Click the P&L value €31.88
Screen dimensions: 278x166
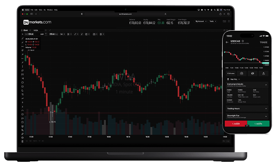pos(161,23)
